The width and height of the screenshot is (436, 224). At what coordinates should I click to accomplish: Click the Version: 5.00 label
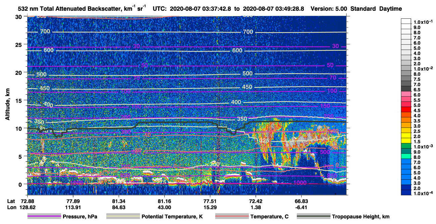329,9
